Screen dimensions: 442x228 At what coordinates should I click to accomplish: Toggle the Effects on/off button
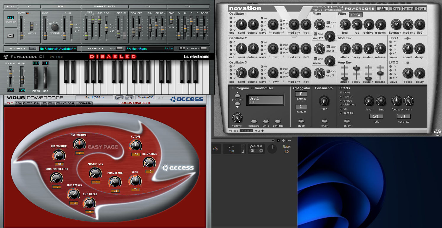pyautogui.click(x=347, y=121)
